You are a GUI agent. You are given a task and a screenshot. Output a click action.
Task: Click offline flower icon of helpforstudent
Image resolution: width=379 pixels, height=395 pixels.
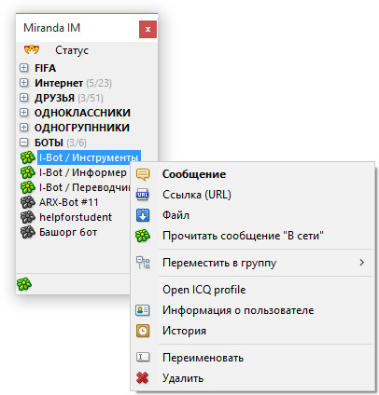click(28, 217)
